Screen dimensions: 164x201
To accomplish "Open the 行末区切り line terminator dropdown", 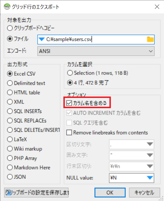I will coord(150,166).
